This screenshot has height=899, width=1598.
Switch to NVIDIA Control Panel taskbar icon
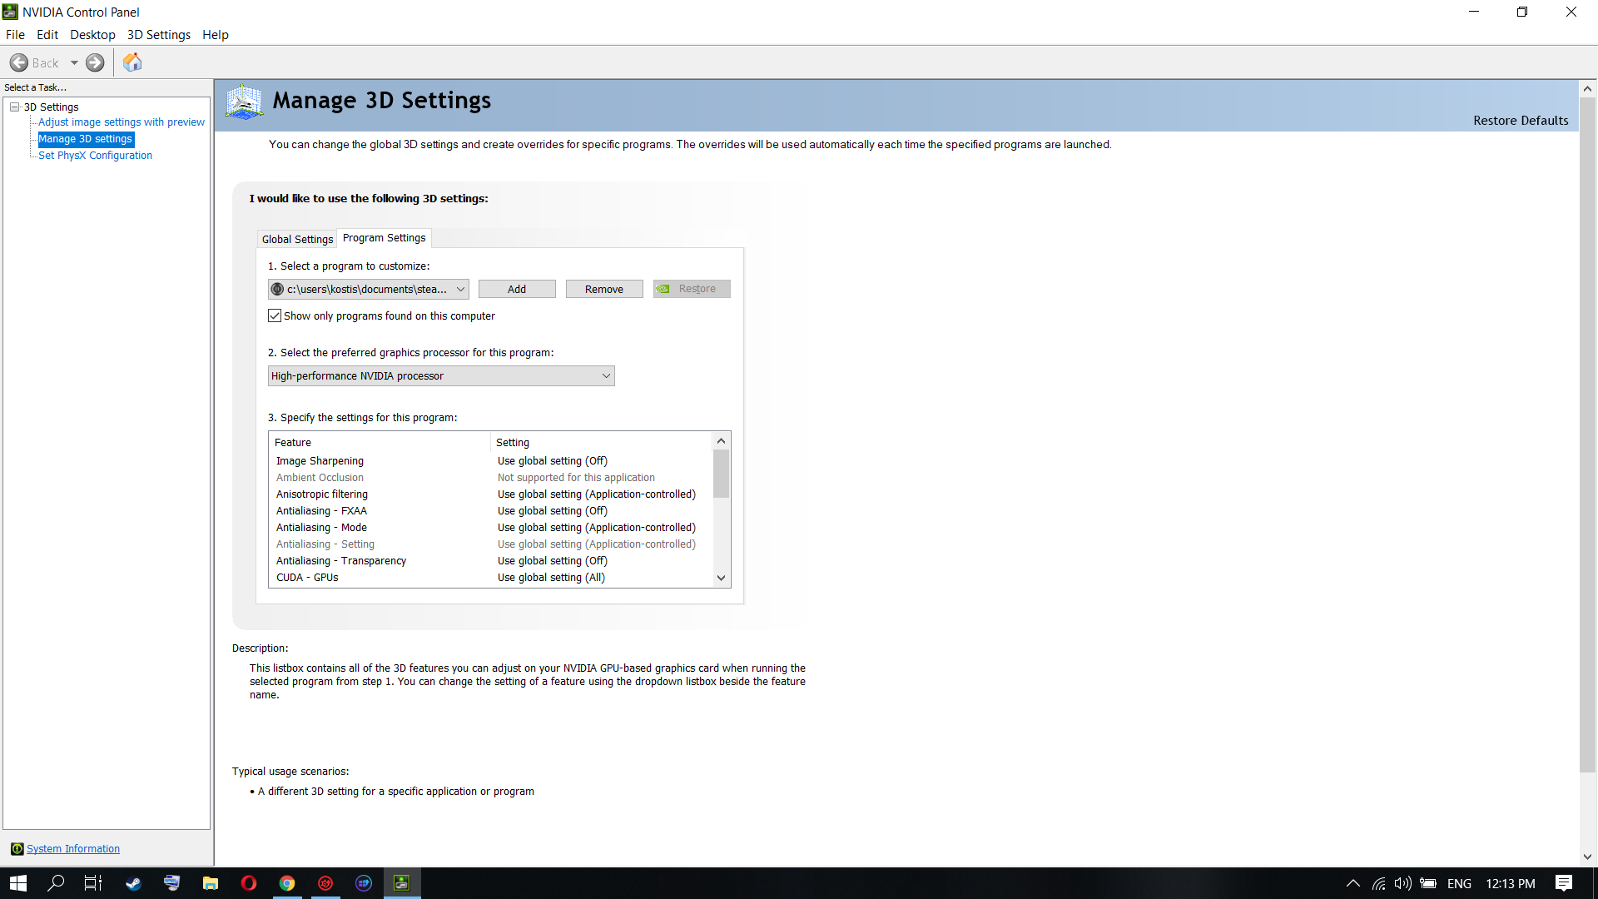402,883
